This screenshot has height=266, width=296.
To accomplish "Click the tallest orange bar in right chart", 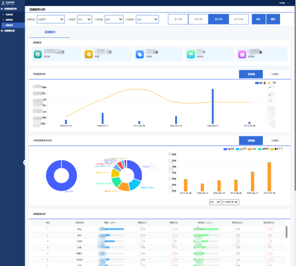I will pos(269,176).
